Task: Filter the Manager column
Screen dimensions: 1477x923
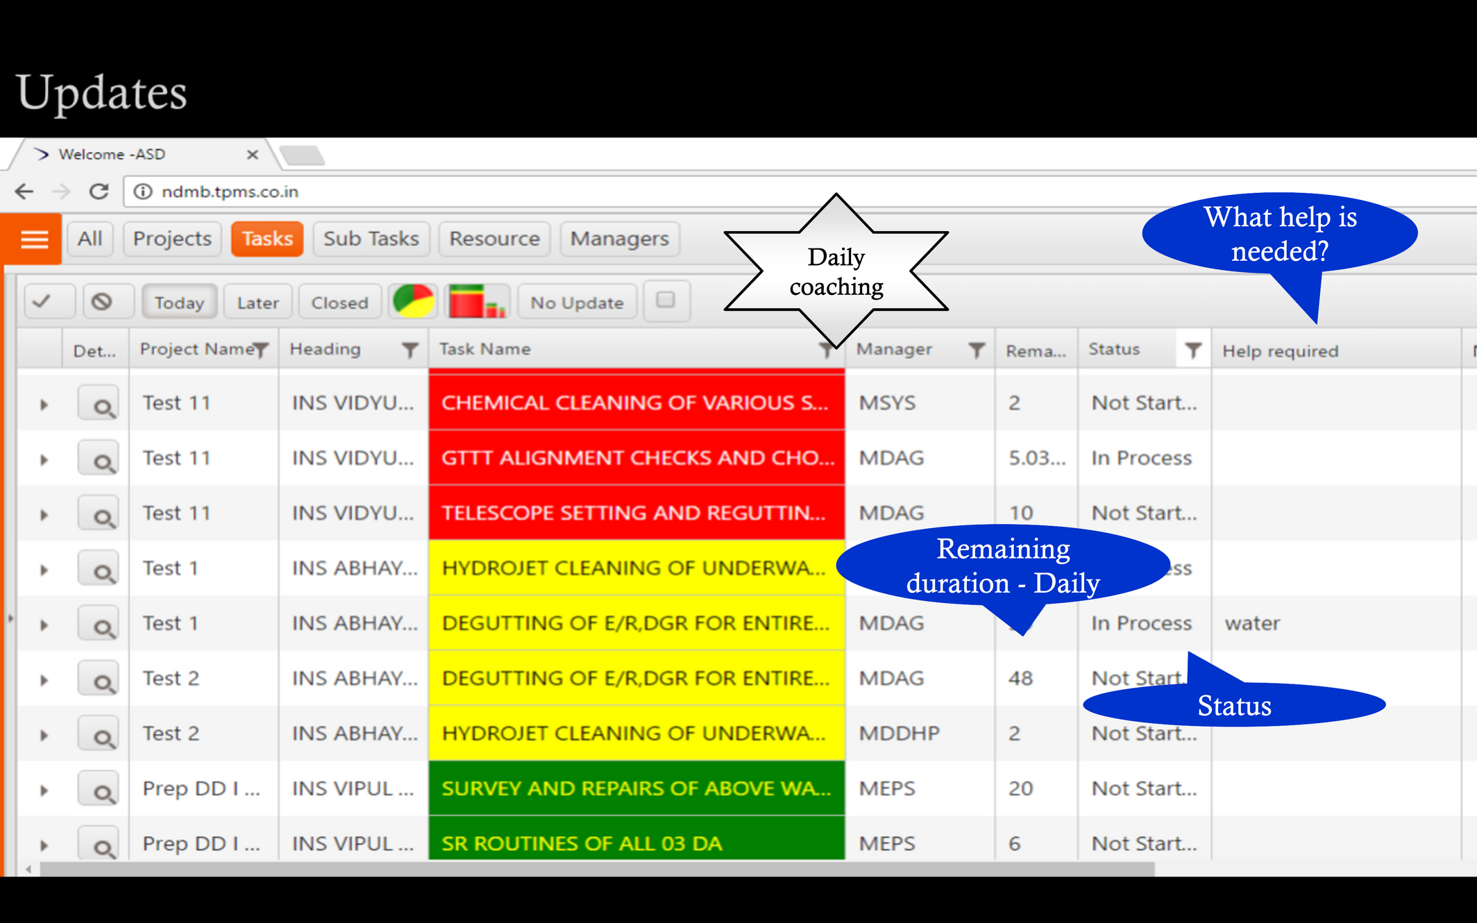Action: (x=977, y=350)
